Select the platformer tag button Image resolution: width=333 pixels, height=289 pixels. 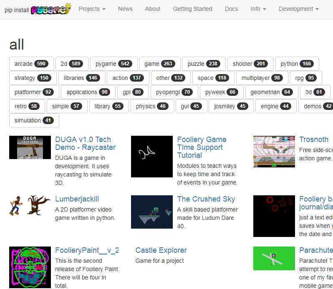(34, 92)
